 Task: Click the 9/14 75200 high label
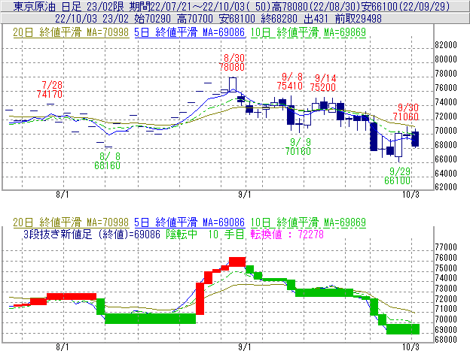(323, 83)
